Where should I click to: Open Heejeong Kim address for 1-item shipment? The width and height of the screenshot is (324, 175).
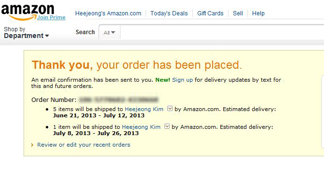141,127
